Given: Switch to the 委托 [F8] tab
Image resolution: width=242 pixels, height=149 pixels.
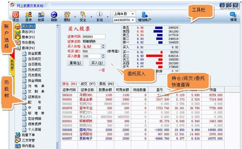Looking at the screenshot, I should point(106,84).
